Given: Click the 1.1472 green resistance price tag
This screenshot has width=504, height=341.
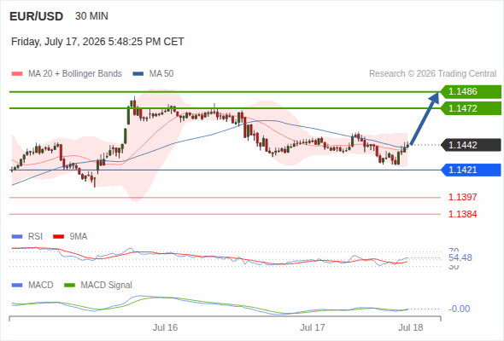Looking at the screenshot, I should [471, 108].
